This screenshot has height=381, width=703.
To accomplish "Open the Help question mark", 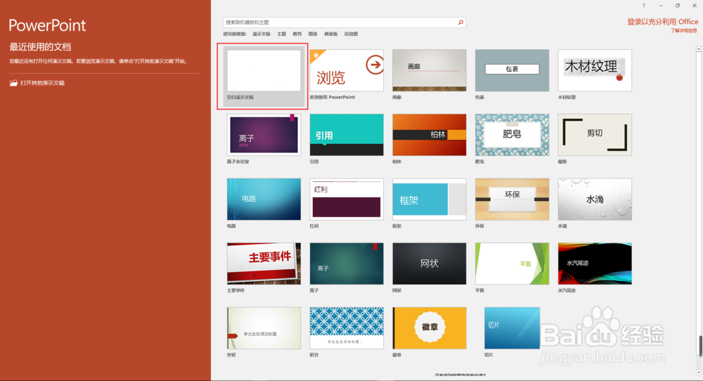I will (x=644, y=6).
